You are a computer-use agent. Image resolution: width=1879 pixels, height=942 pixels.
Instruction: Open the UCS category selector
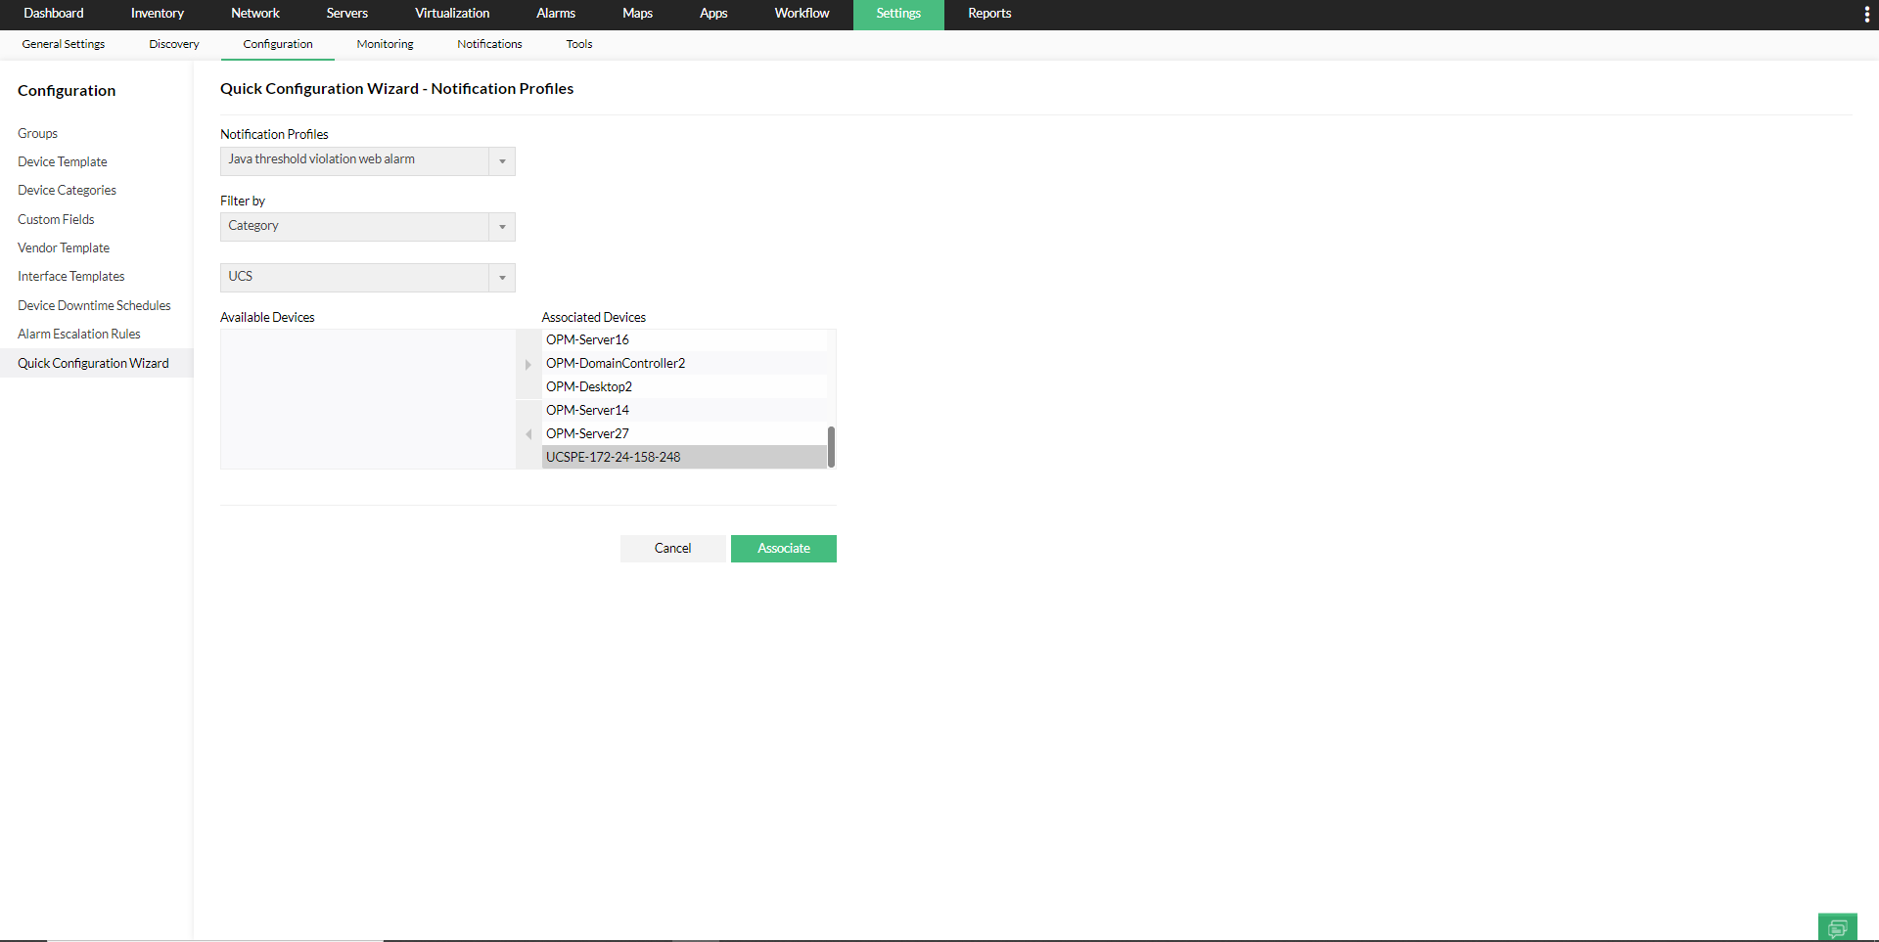click(501, 277)
